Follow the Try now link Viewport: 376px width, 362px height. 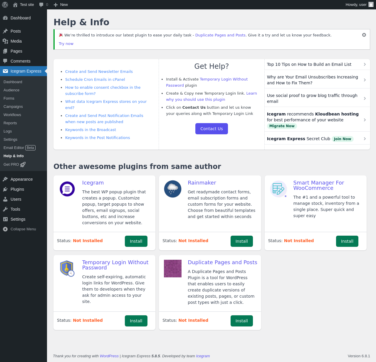66,44
